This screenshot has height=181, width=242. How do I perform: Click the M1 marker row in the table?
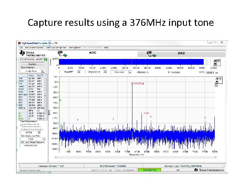(x=31, y=113)
